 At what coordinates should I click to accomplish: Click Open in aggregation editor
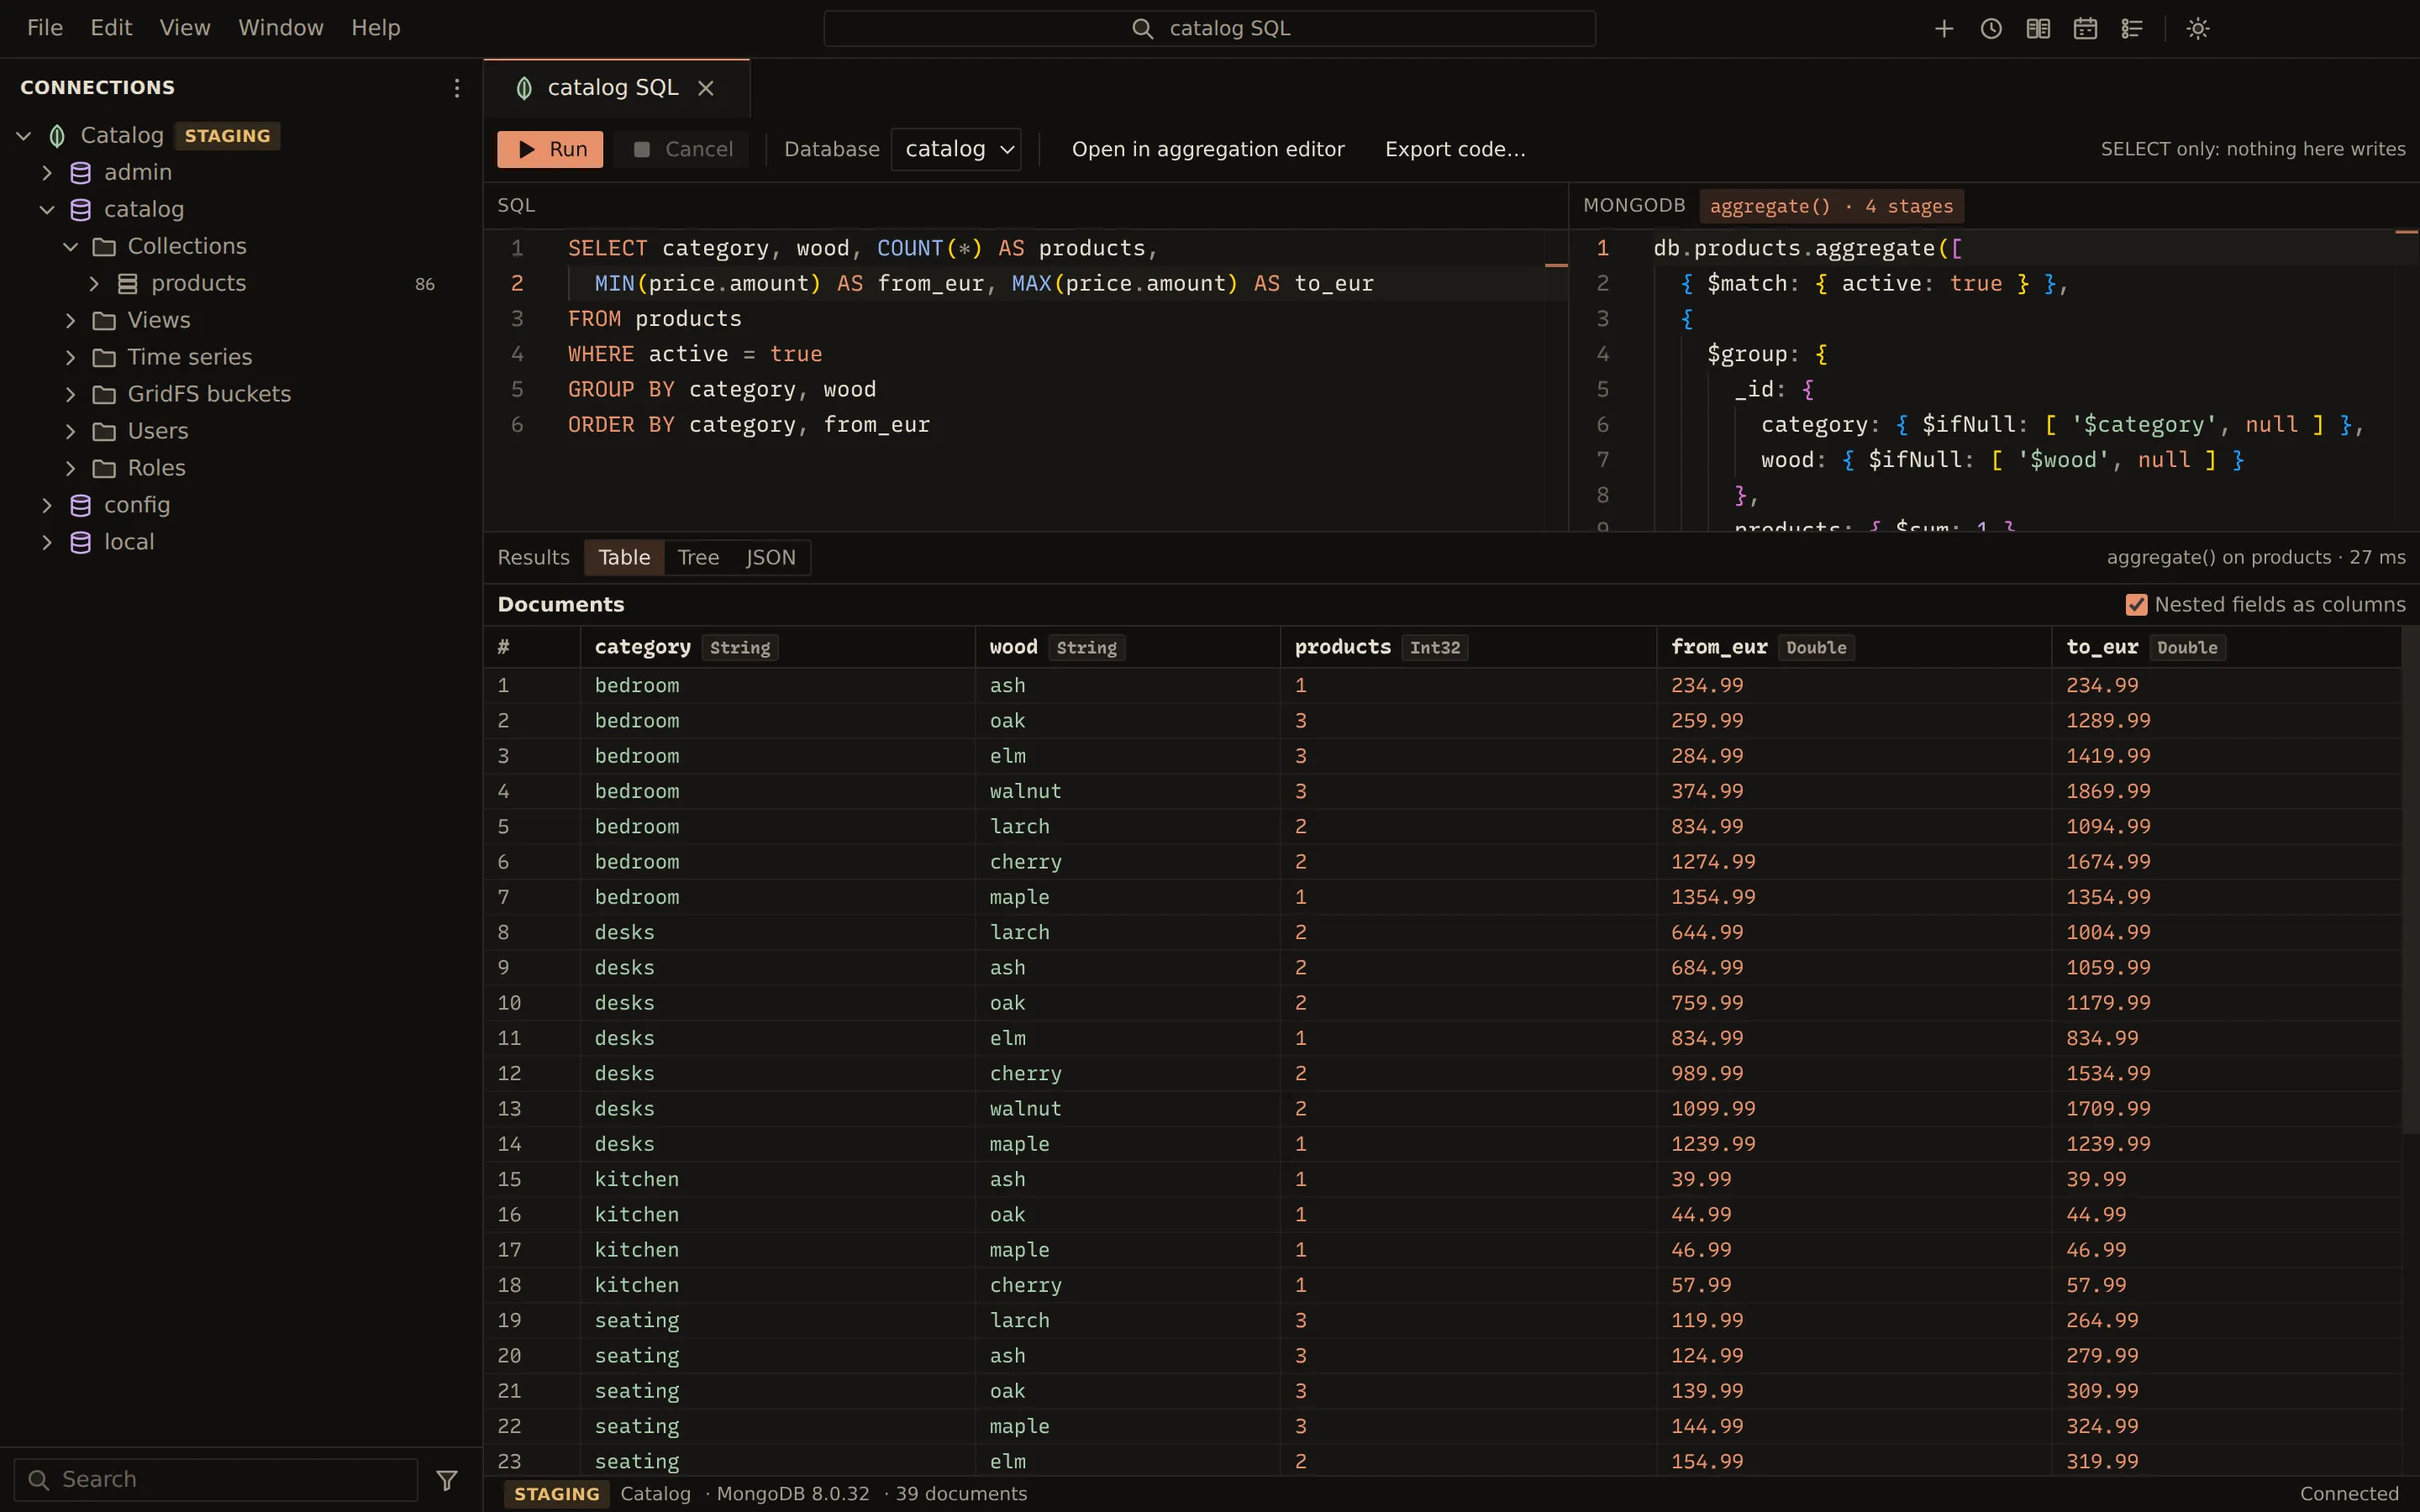(1208, 150)
